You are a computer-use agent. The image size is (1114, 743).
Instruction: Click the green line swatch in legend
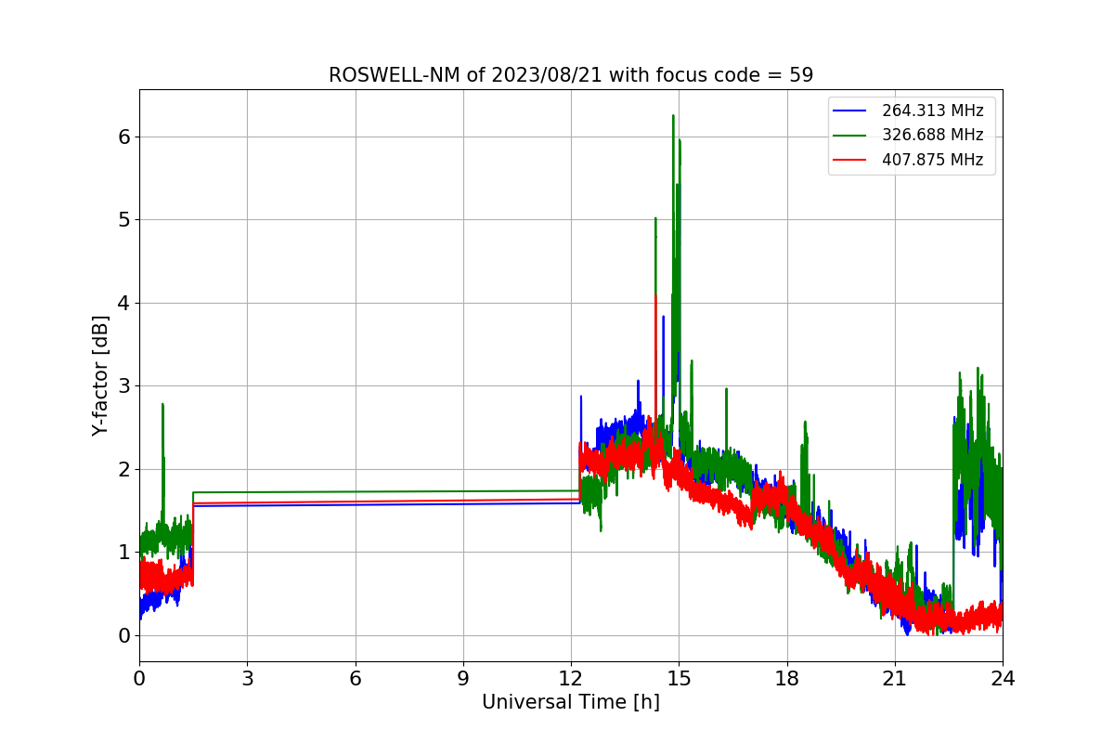[x=849, y=136]
